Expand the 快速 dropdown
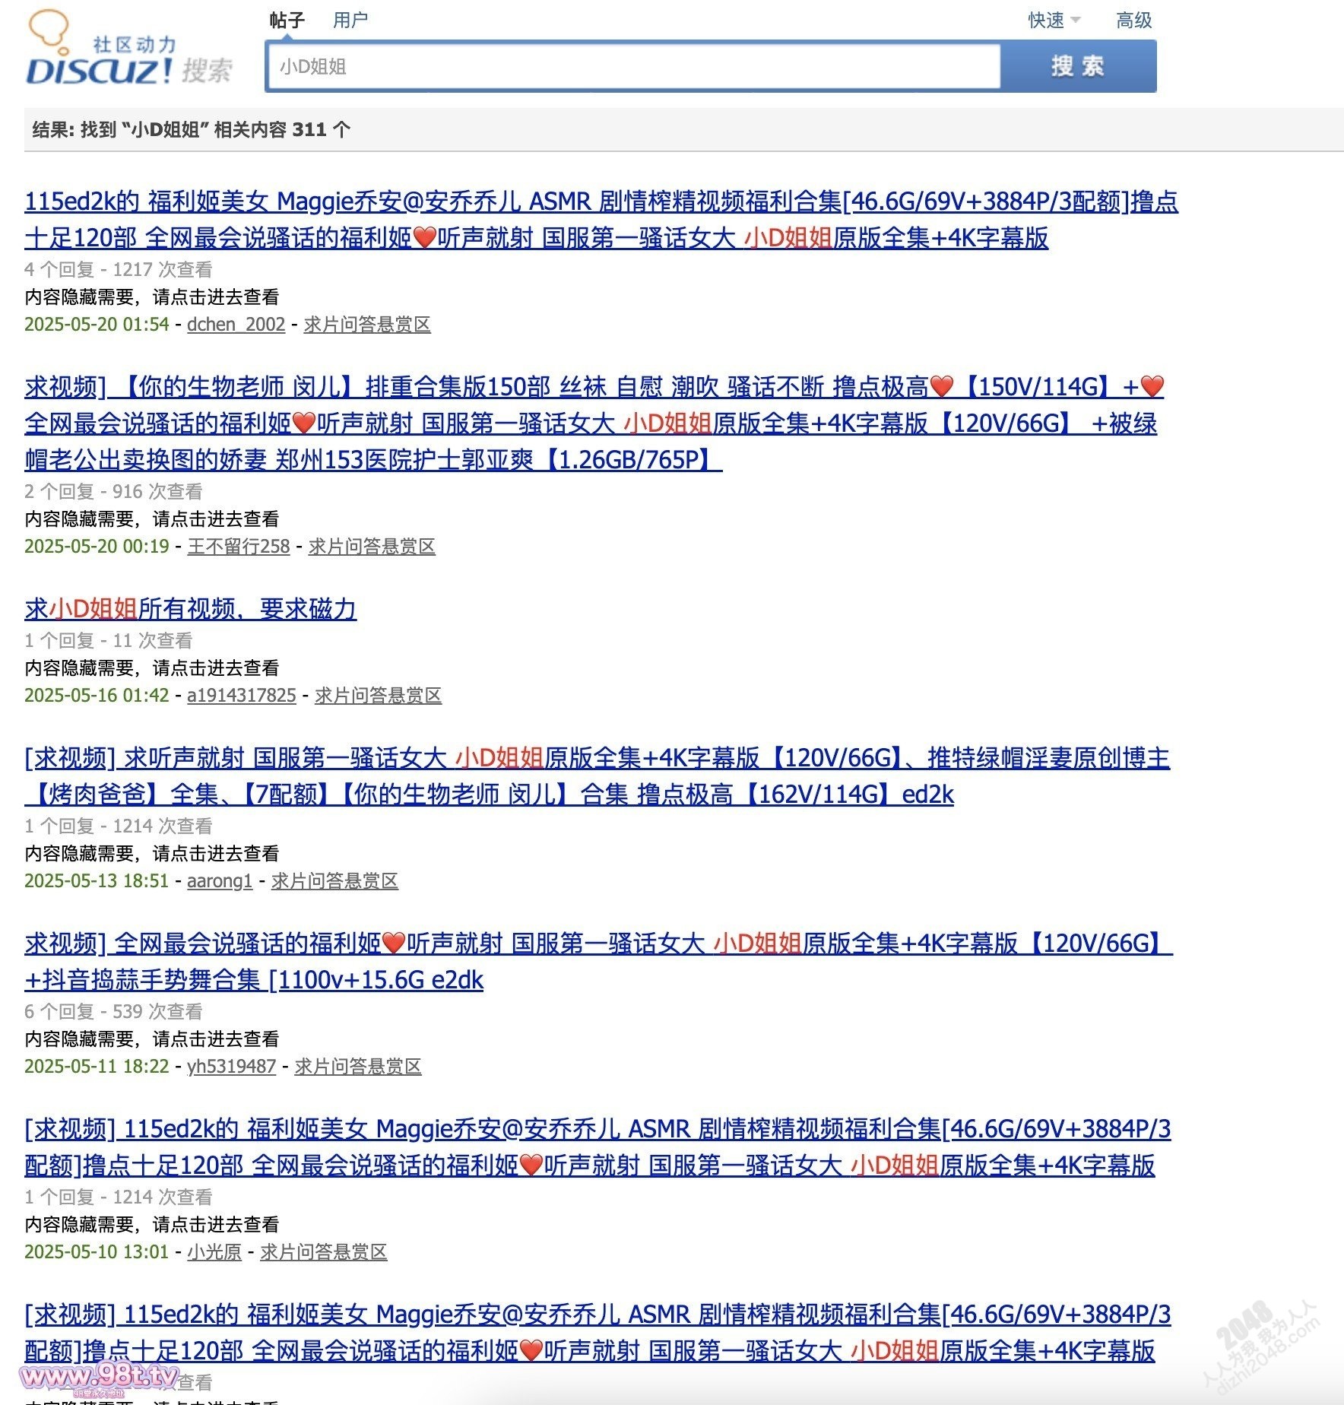Screen dimensions: 1344x1405 (x=1054, y=21)
